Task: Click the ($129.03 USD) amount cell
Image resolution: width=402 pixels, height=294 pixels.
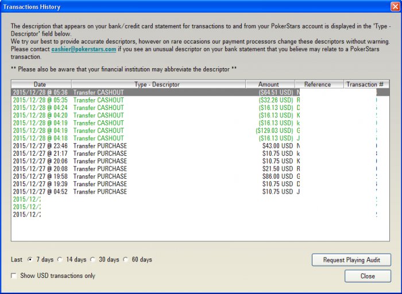Action: [275, 131]
